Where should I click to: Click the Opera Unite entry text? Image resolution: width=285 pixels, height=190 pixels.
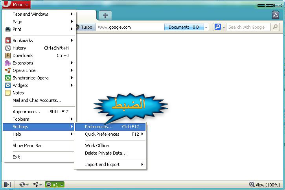tap(24, 70)
